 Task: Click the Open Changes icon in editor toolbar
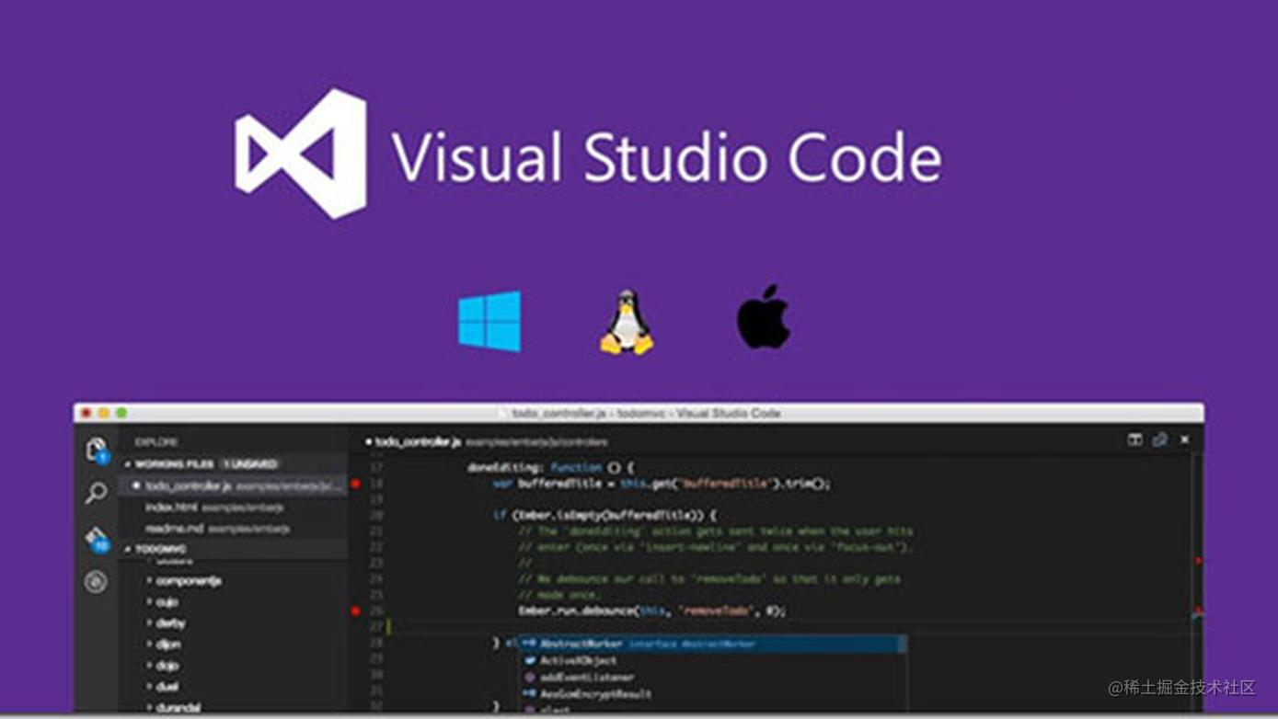[x=1160, y=440]
